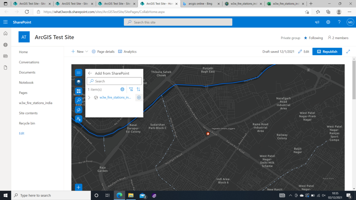Open the map Layers tool
Screen dimensions: 356x200
pos(79,82)
